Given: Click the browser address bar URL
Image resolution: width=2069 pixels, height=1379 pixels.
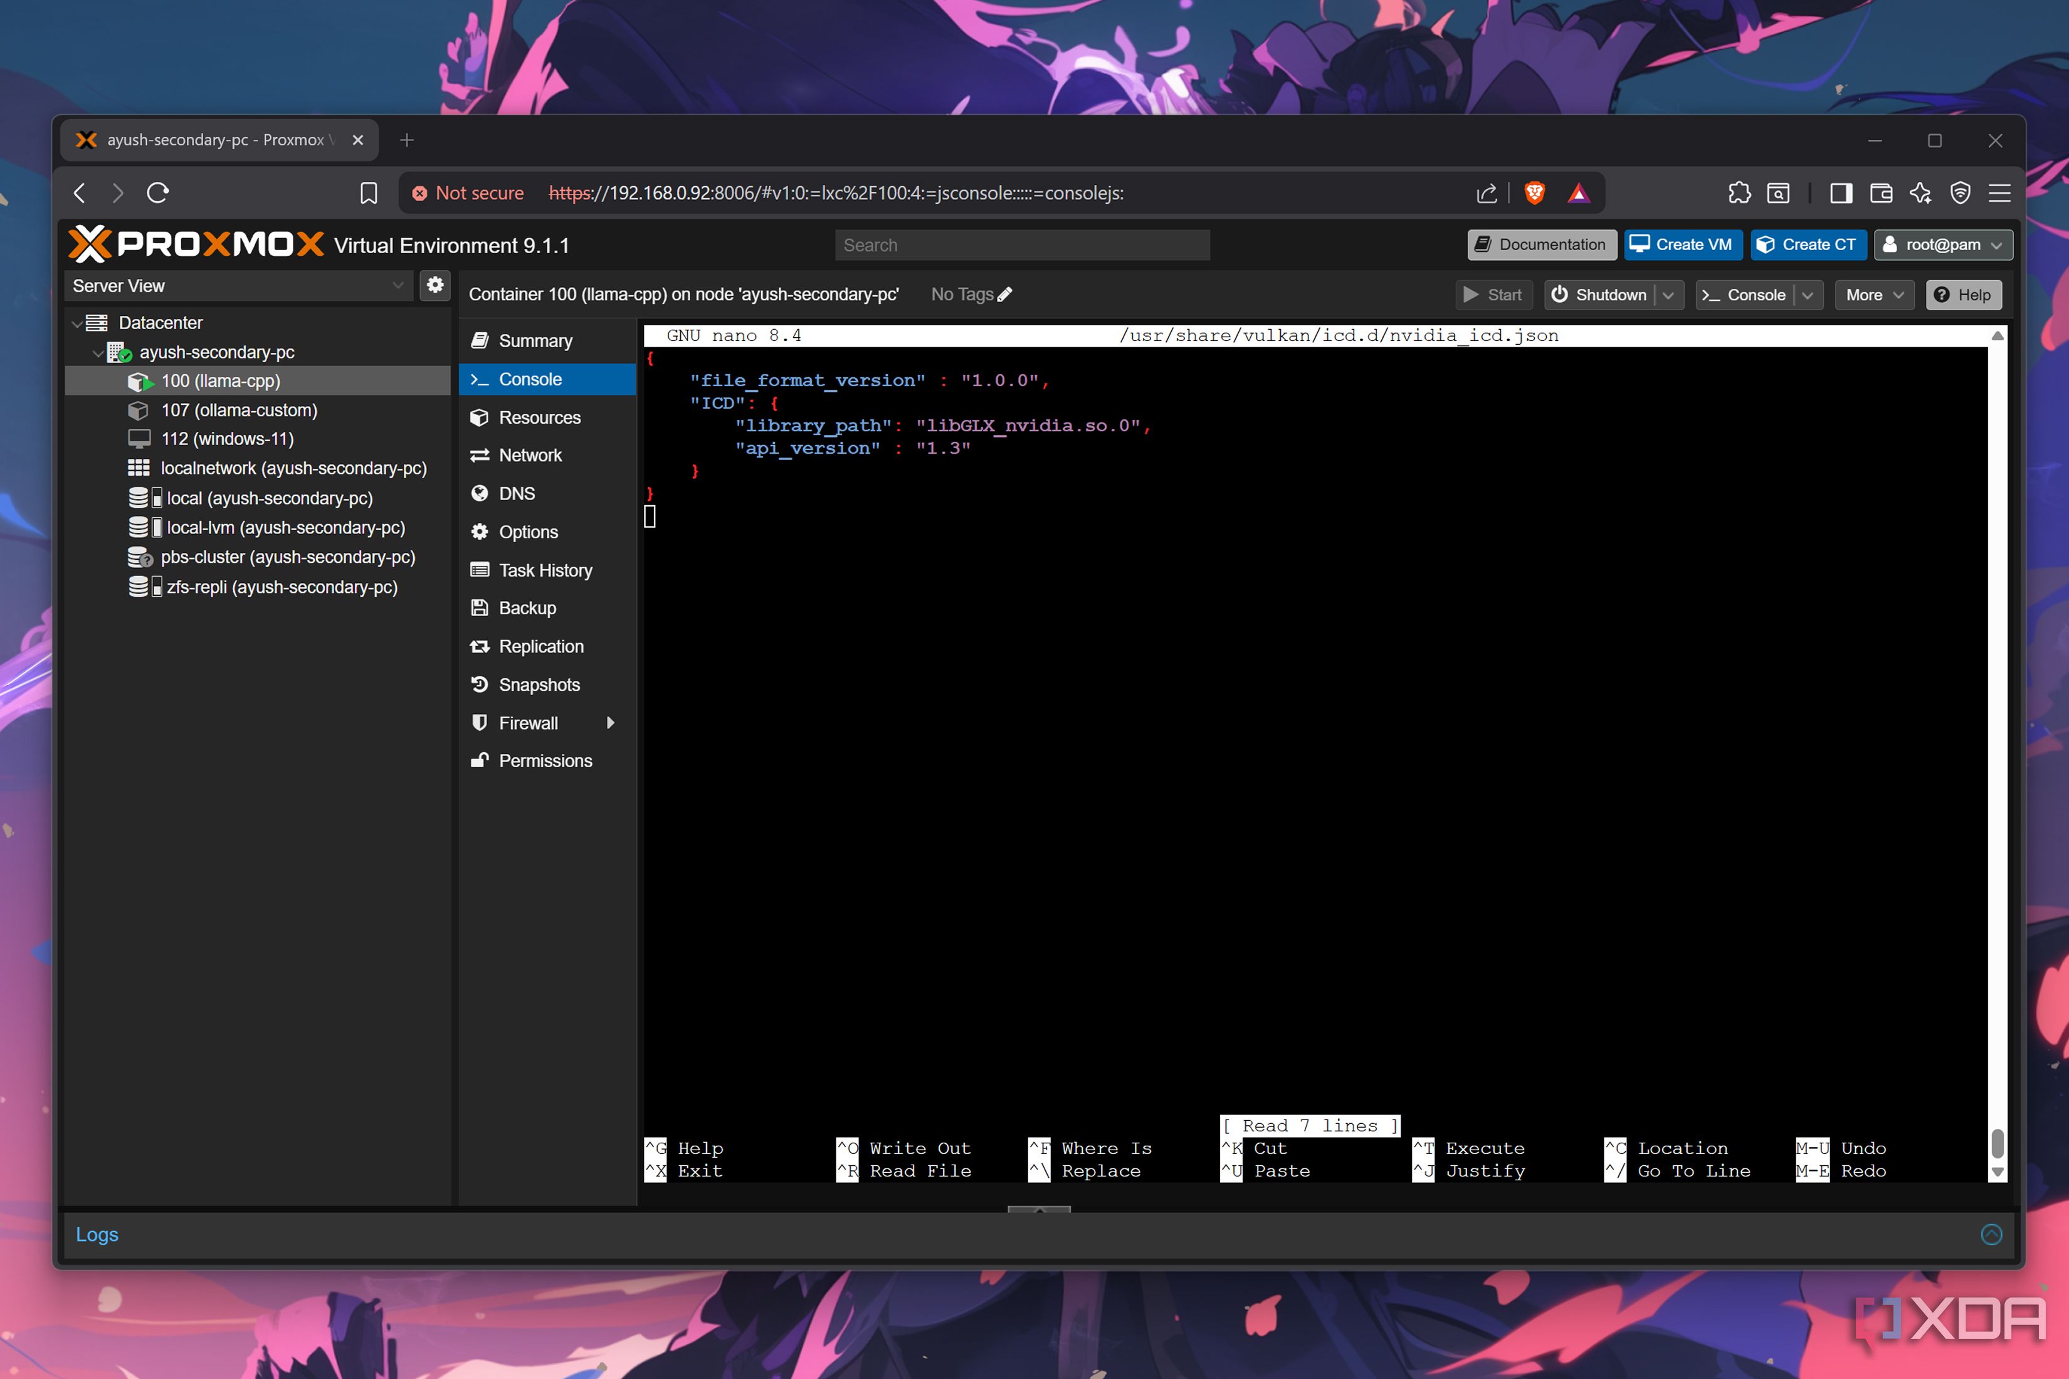Looking at the screenshot, I should tap(836, 192).
